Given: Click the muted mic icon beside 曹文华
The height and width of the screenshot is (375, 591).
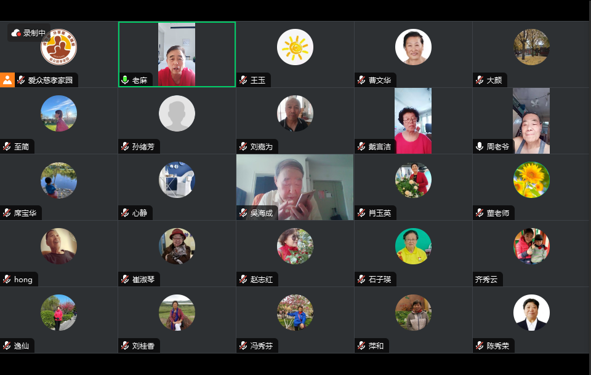Looking at the screenshot, I should point(361,80).
